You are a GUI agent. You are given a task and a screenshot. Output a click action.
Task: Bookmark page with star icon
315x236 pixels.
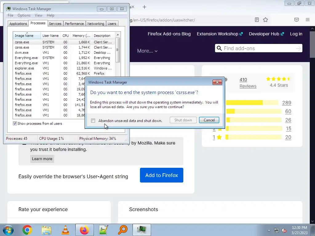tap(265, 20)
